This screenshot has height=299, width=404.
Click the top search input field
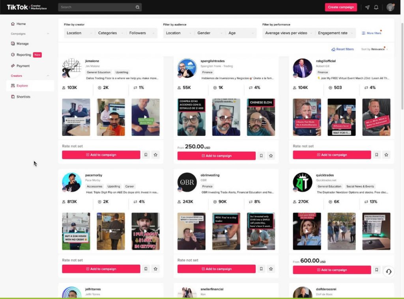(96, 7)
